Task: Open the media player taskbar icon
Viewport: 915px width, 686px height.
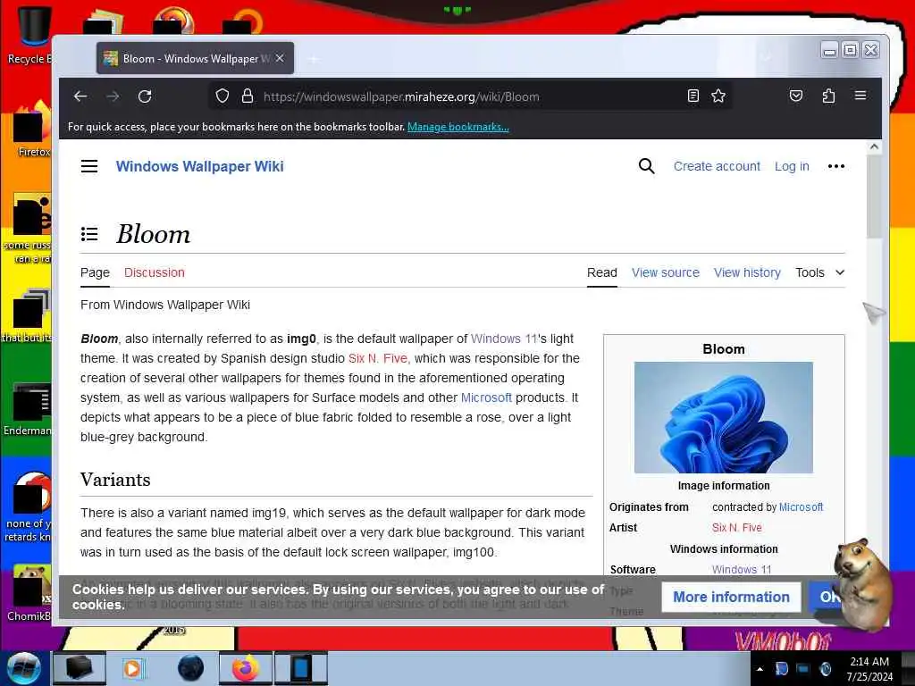Action: pos(132,668)
